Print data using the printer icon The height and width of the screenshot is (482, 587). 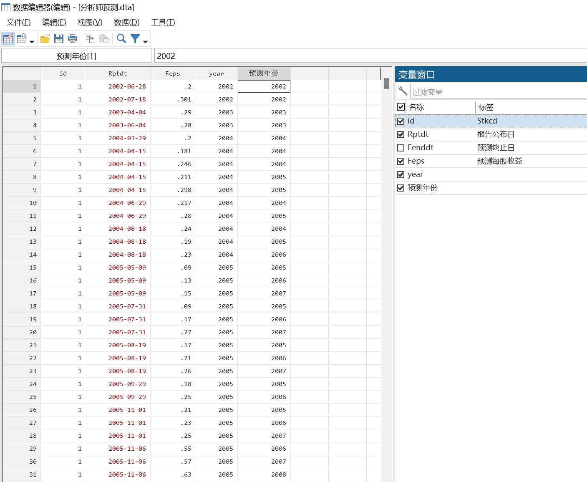(x=73, y=39)
